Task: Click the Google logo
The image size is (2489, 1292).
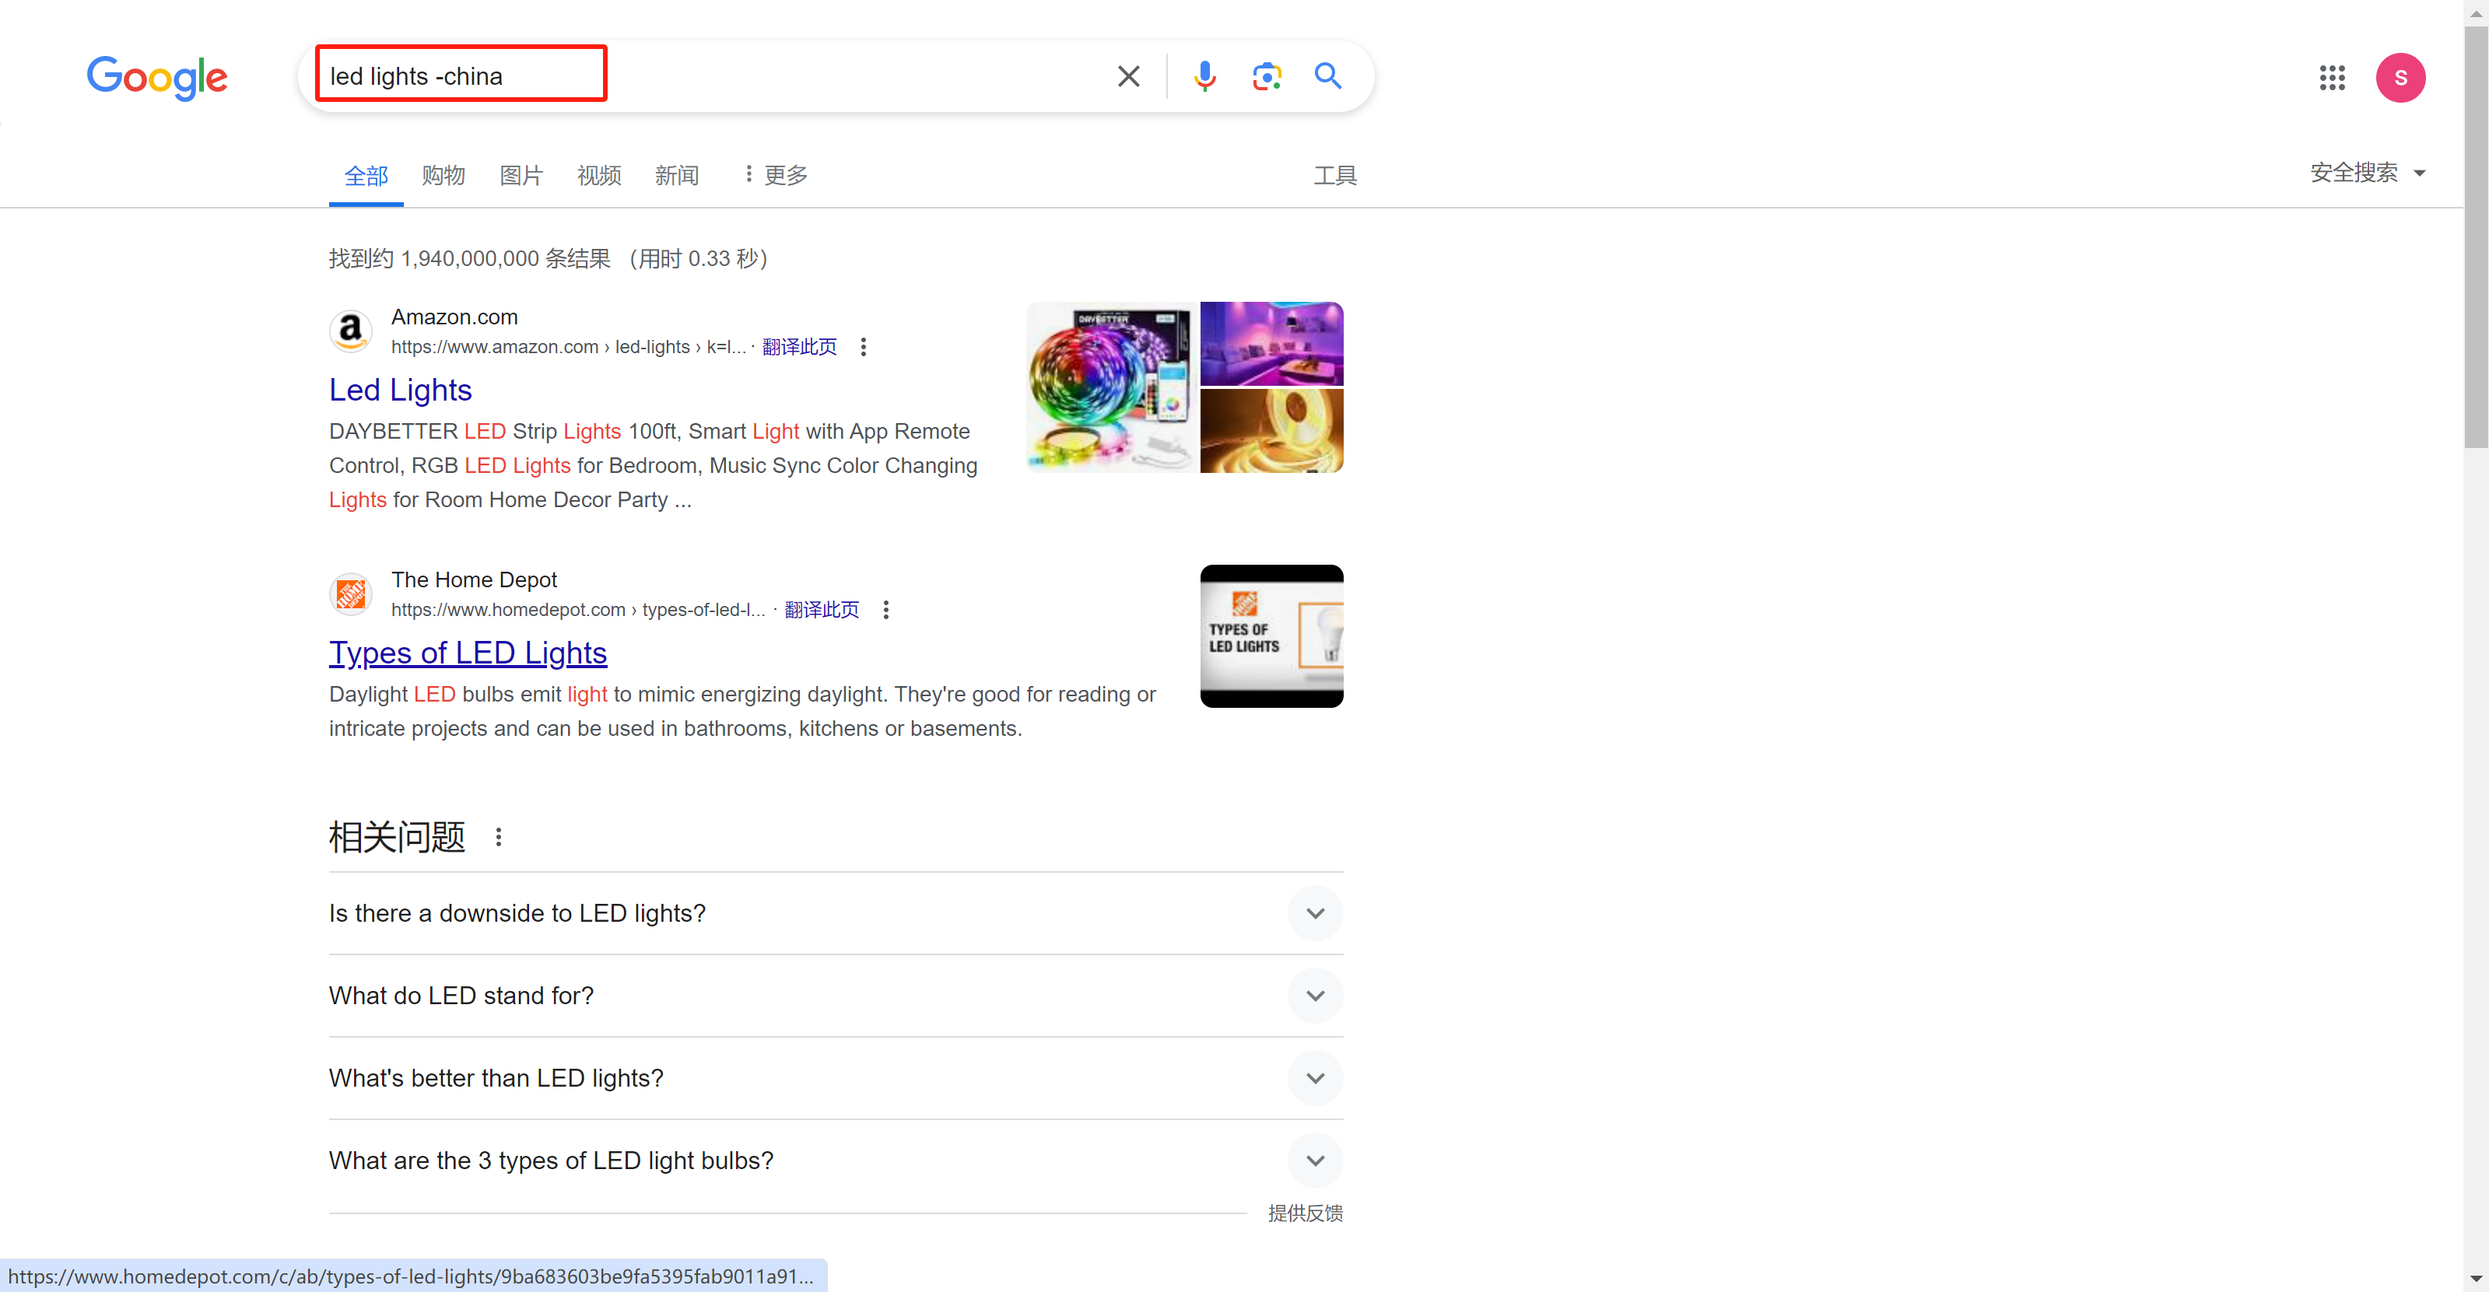Action: pyautogui.click(x=157, y=77)
